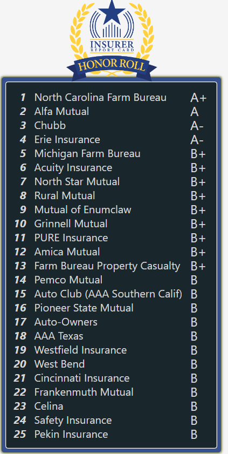
Task: Open Mutual of Enumclaw listing
Action: (82, 209)
